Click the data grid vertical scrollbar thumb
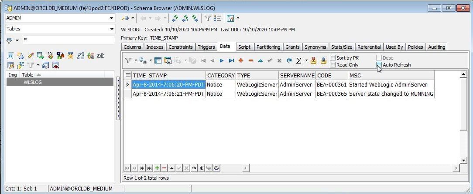The image size is (473, 194). (x=463, y=104)
